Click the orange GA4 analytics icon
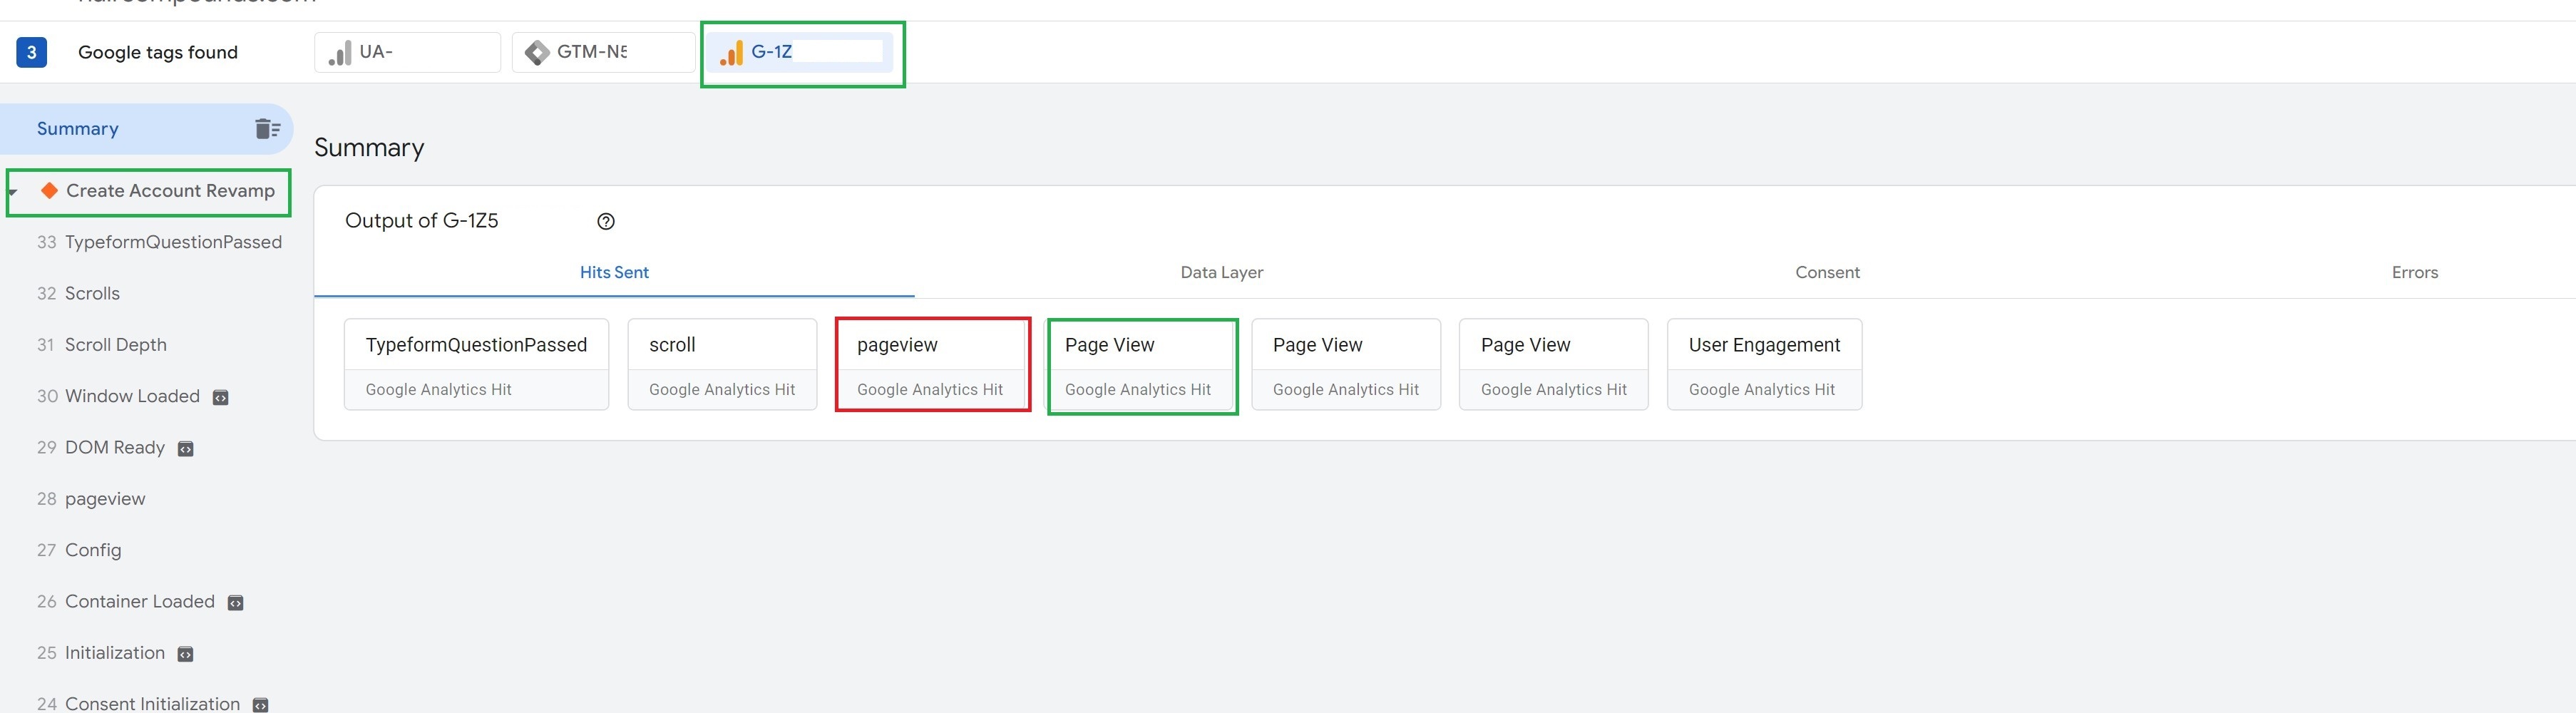Screen dimensions: 2576x713 tap(732, 53)
